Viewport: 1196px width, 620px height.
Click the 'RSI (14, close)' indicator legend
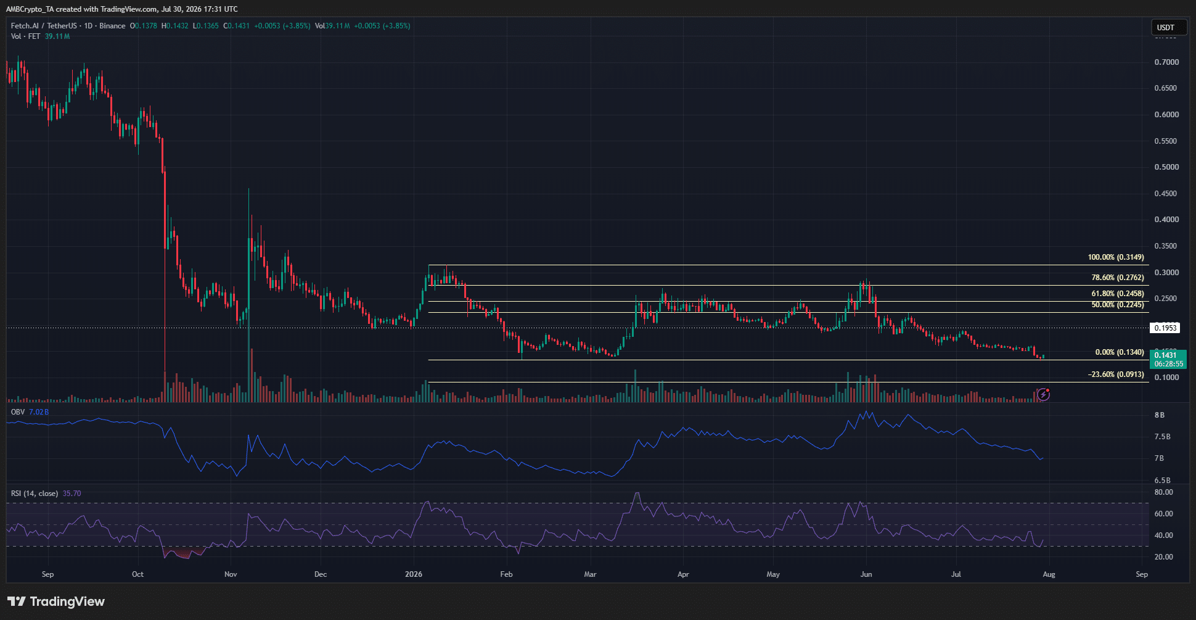pos(35,494)
